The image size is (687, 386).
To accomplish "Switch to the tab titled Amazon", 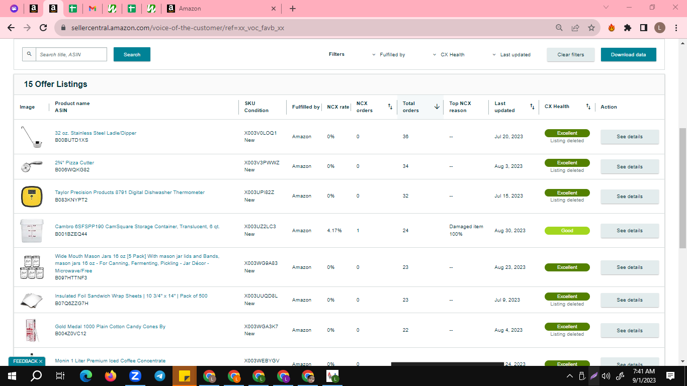I will pyautogui.click(x=221, y=9).
